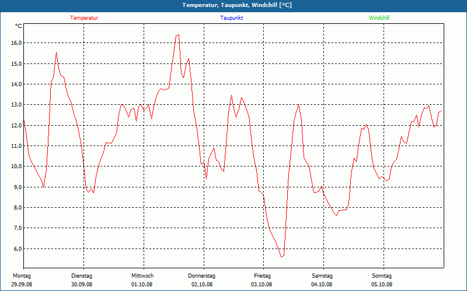467x291 pixels.
Task: Click the '04.10.08' date label
Action: click(x=322, y=285)
